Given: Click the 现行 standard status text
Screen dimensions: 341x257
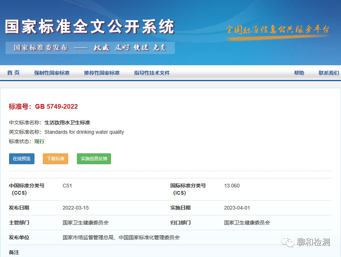Looking at the screenshot, I should pyautogui.click(x=39, y=141).
